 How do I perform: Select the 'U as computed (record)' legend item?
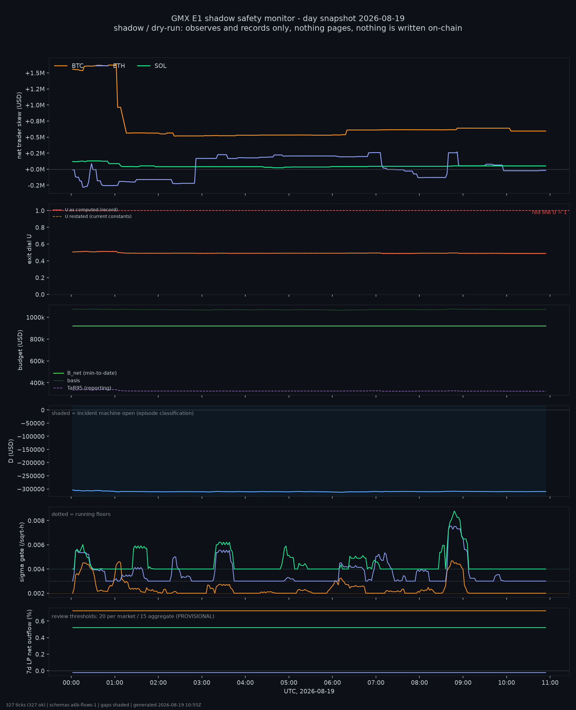tap(85, 210)
